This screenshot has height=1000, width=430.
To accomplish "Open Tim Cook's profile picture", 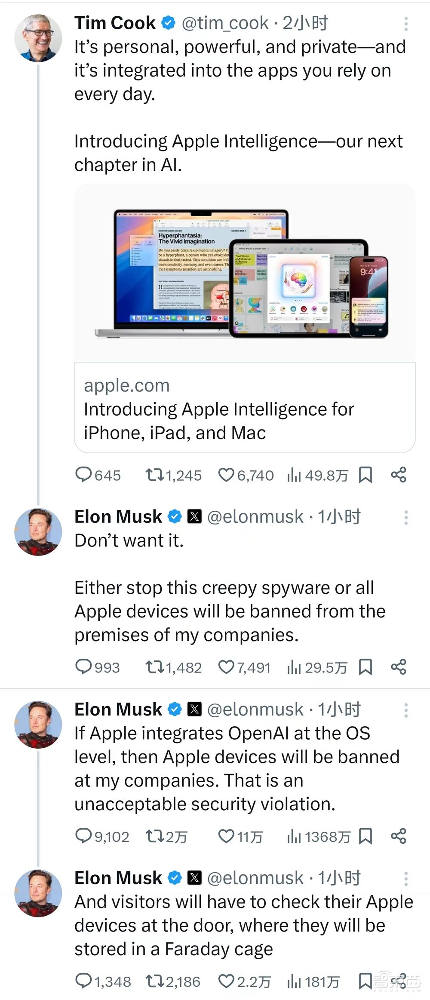I will click(x=38, y=38).
